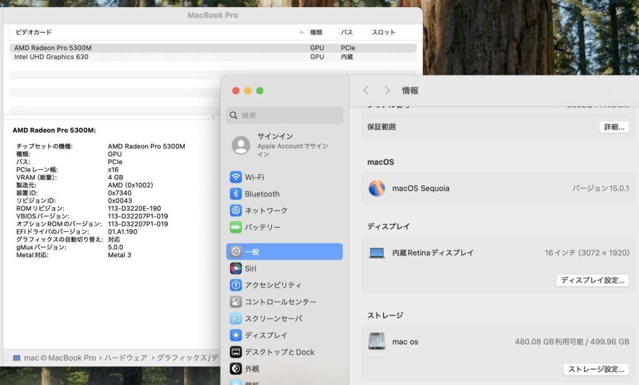Click the forward navigation chevron
Viewport: 639px width, 385px height.
click(387, 90)
